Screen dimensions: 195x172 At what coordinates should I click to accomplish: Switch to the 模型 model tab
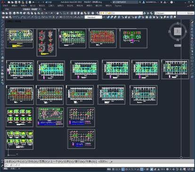click(x=6, y=169)
